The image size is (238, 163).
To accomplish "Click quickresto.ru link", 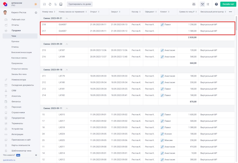I will tap(9, 160).
